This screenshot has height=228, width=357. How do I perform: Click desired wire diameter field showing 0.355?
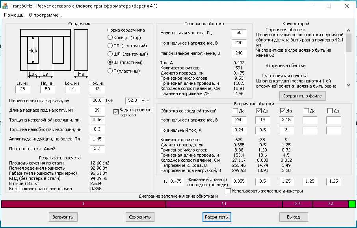(x=239, y=181)
